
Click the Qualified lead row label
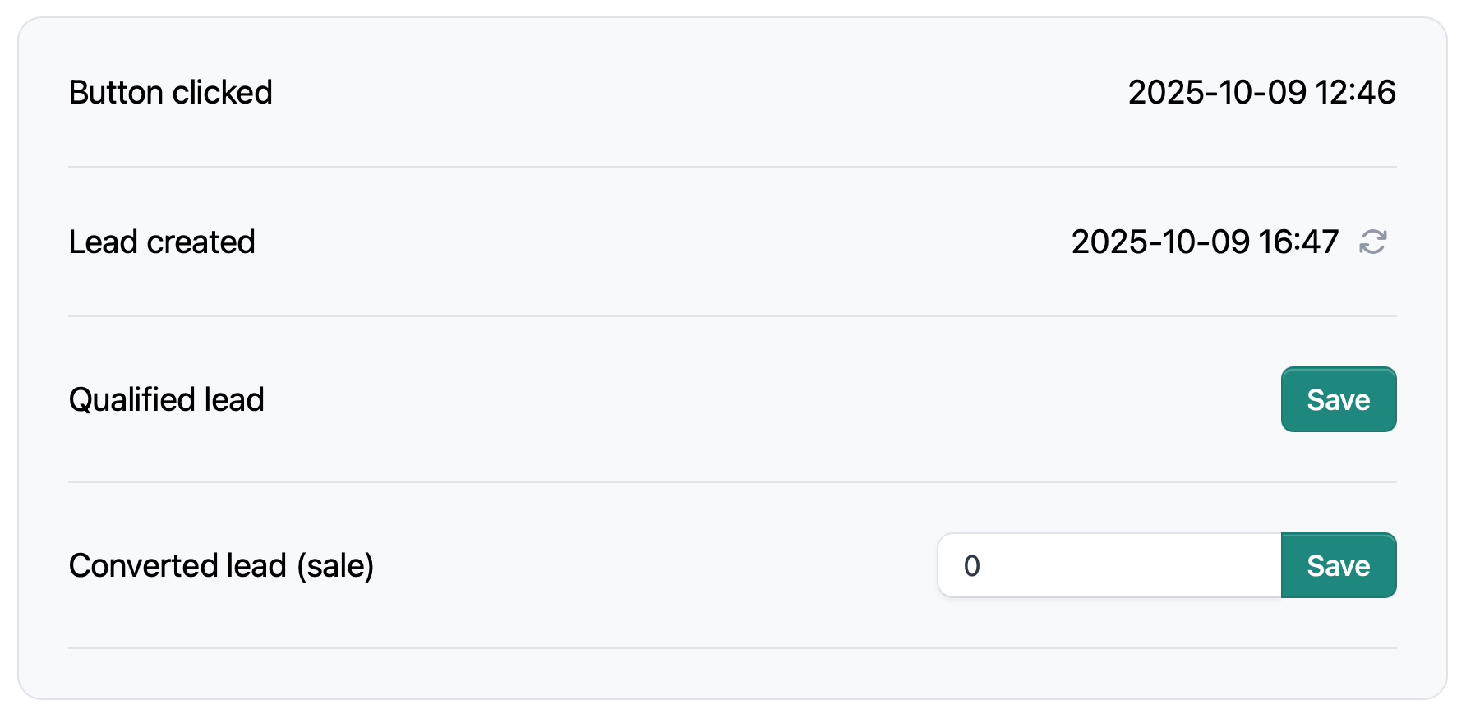pyautogui.click(x=166, y=400)
